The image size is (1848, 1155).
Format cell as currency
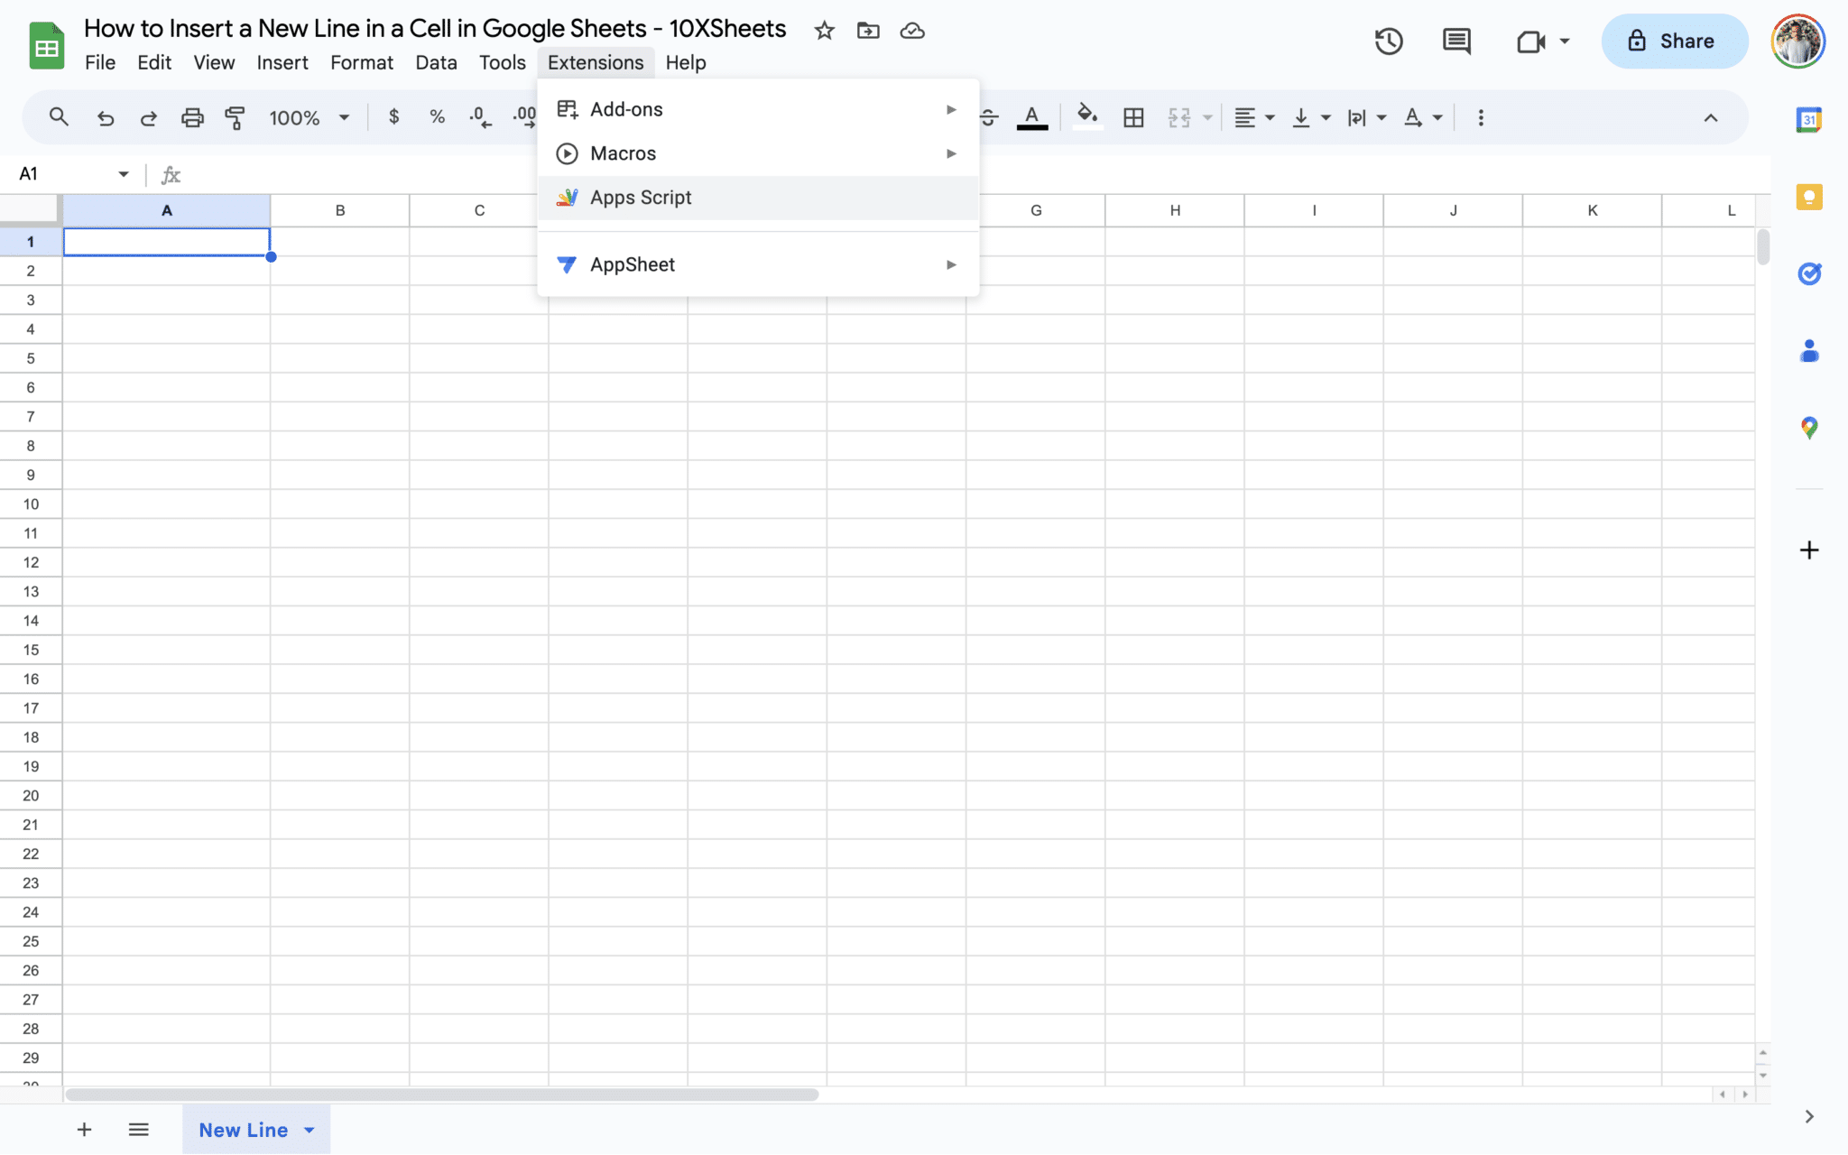click(x=393, y=117)
